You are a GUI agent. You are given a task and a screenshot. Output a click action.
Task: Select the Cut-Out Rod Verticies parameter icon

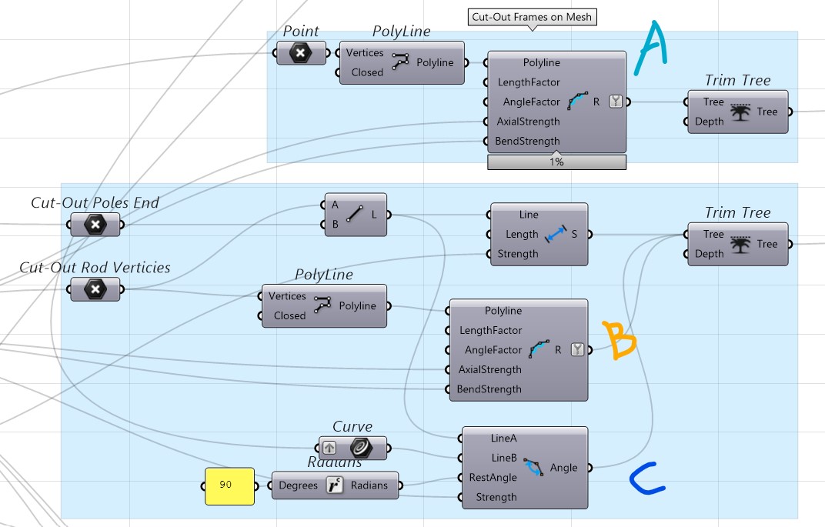pos(95,289)
